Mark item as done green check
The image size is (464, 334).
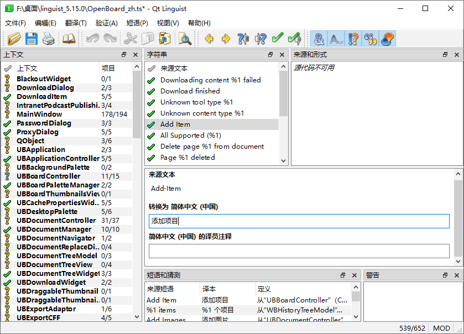coord(278,39)
